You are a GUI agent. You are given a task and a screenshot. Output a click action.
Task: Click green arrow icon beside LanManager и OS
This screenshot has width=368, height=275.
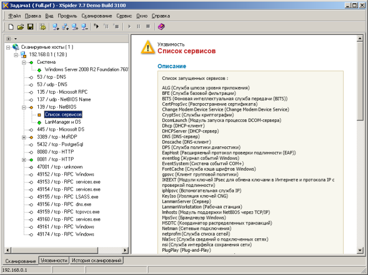(39, 123)
